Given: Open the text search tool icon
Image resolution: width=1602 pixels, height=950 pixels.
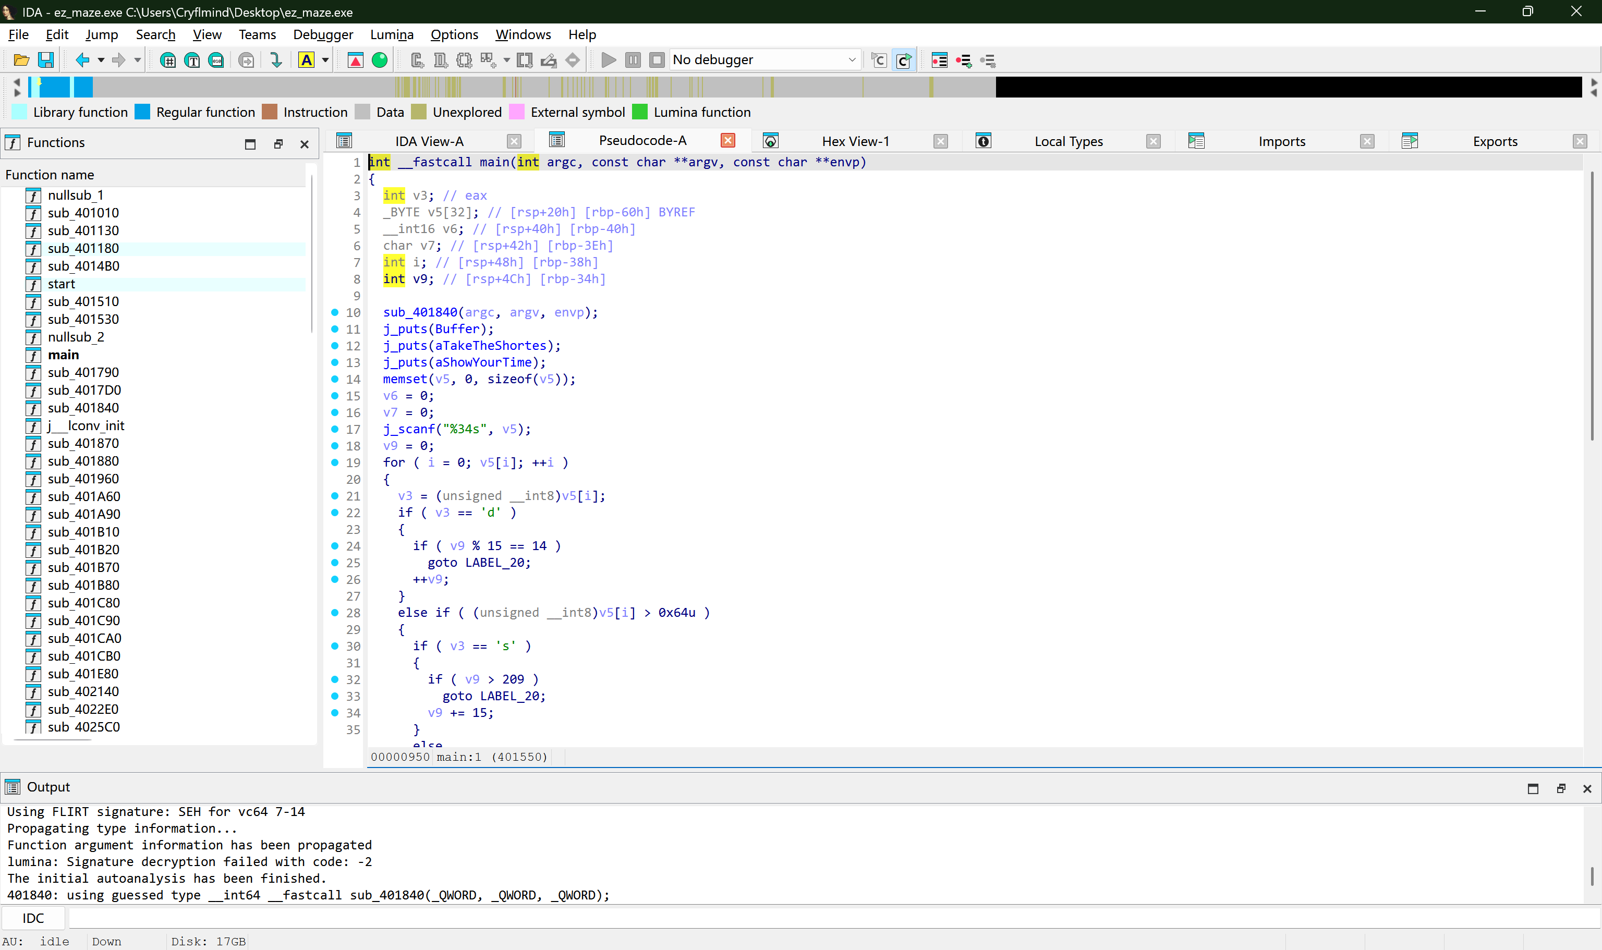Looking at the screenshot, I should click(191, 59).
